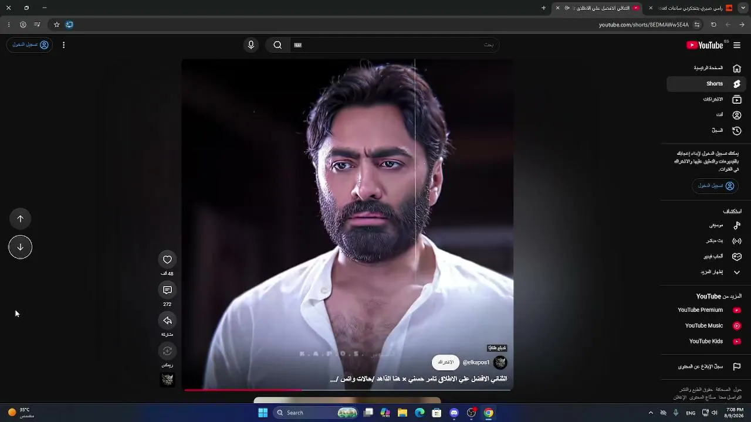Click the browser address bar URL
This screenshot has height=422, width=751.
pyautogui.click(x=644, y=25)
